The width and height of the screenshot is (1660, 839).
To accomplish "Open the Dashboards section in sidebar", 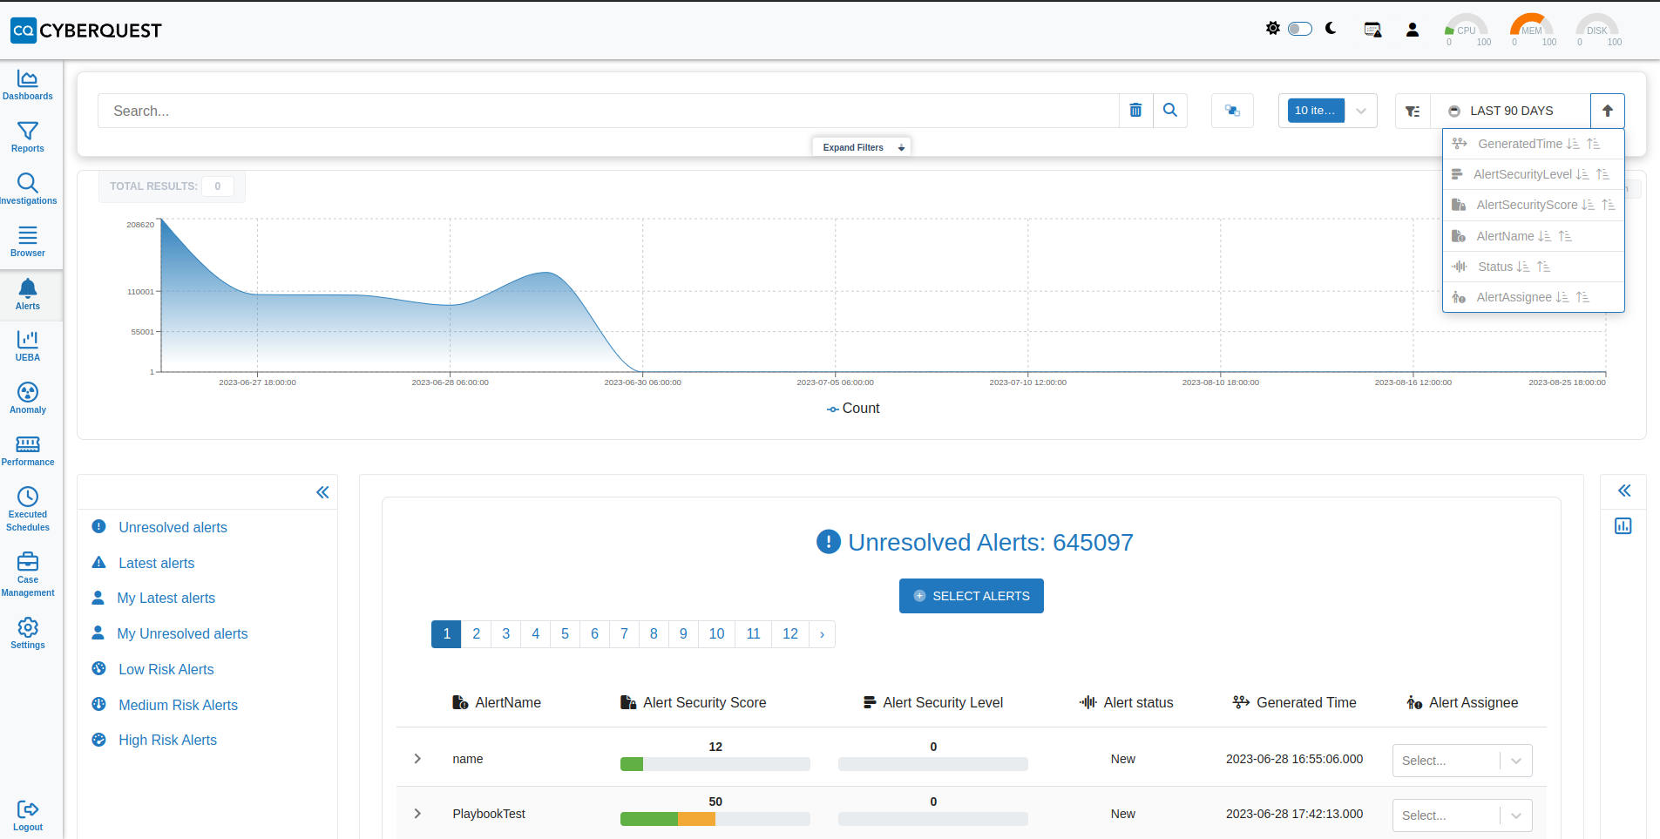I will 28,85.
